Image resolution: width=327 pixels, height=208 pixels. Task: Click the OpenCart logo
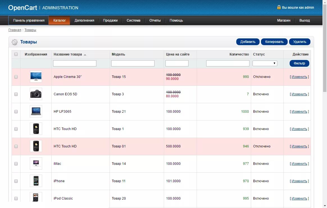click(x=22, y=8)
